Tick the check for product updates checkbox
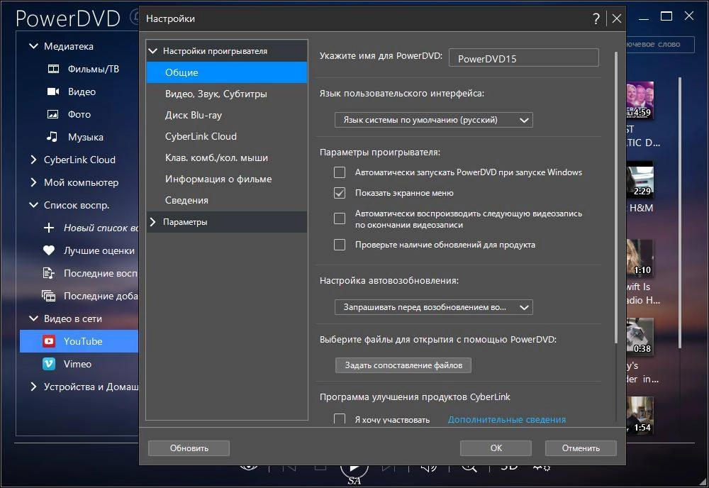Screen dimensions: 709x488 click(x=340, y=245)
